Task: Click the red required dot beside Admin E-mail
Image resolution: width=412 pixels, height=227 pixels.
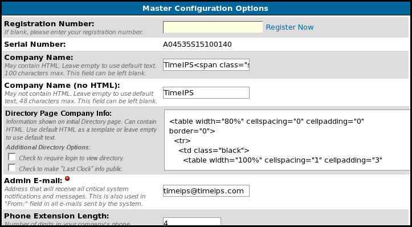Action: [67, 179]
